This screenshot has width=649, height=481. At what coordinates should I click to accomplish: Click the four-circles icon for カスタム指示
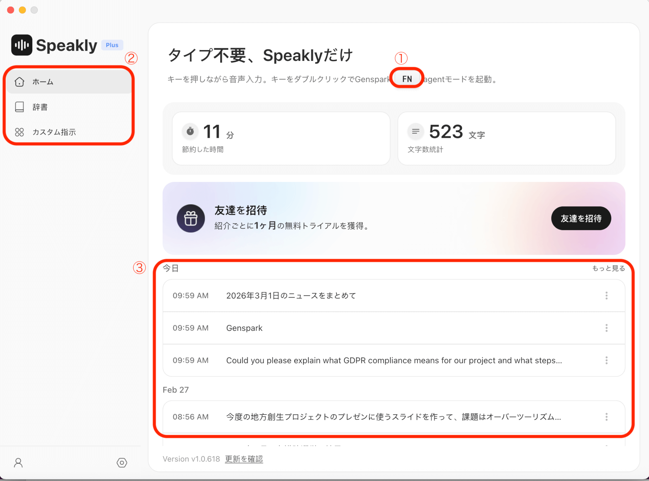pos(19,132)
